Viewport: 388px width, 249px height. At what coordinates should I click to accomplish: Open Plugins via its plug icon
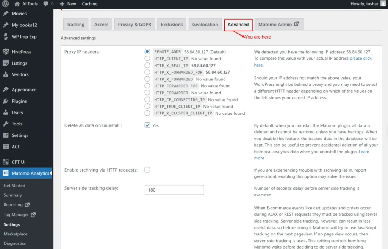pyautogui.click(x=6, y=101)
